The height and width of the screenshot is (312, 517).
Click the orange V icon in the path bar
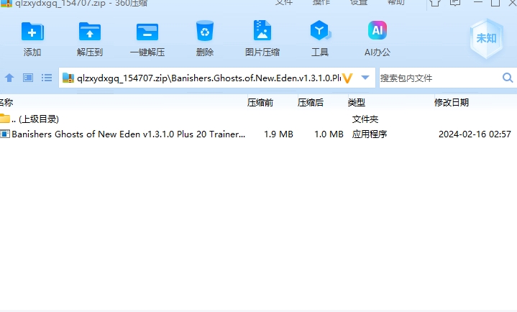(347, 78)
